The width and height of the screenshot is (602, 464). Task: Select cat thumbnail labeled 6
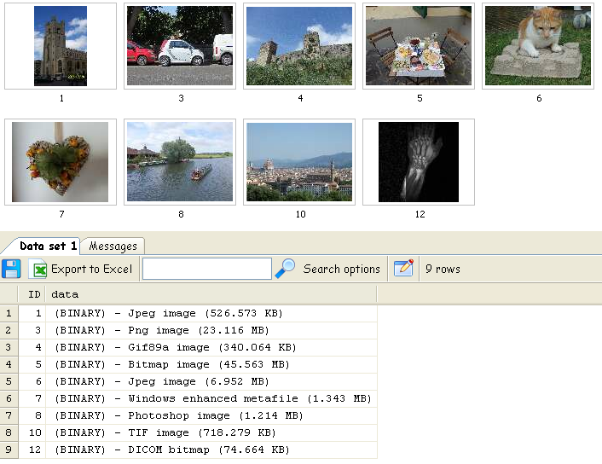coord(538,46)
